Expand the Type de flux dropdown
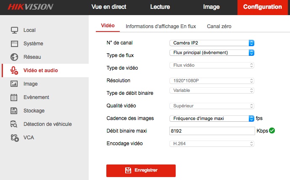Image resolution: width=290 pixels, height=180 pixels. click(212, 53)
